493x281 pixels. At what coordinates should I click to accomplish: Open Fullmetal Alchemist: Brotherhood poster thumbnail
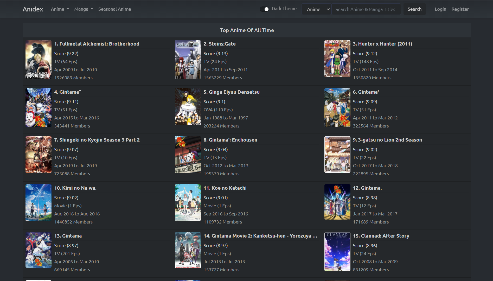pyautogui.click(x=39, y=60)
